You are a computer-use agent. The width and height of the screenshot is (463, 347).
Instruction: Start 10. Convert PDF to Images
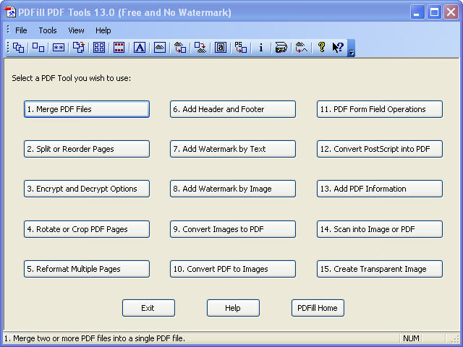pyautogui.click(x=233, y=269)
